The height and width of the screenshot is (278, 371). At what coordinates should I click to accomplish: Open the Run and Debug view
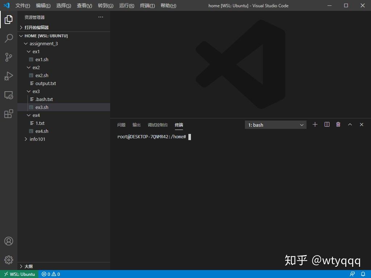(8, 76)
